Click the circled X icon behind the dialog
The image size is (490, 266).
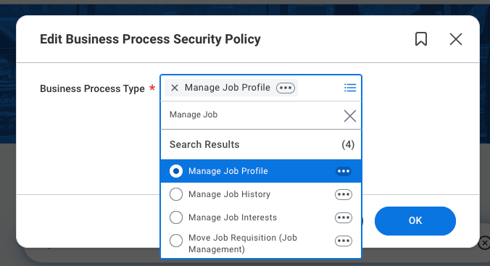click(484, 243)
